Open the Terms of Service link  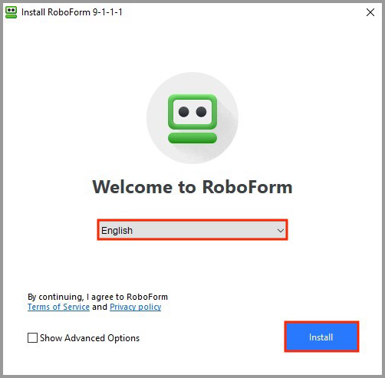click(x=58, y=307)
